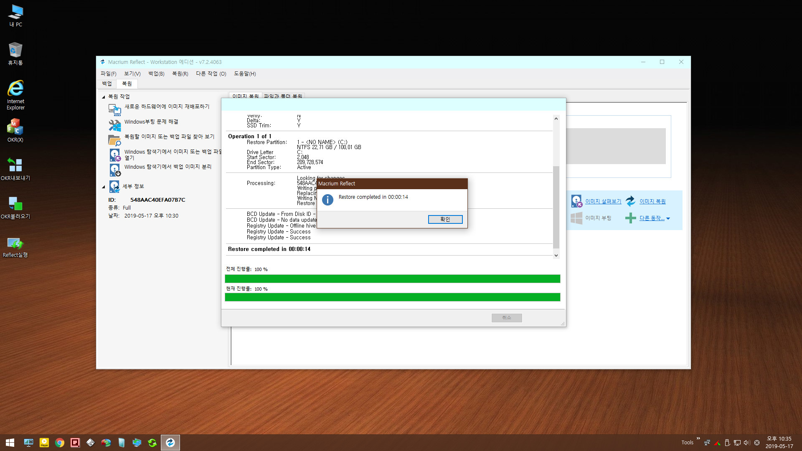The width and height of the screenshot is (802, 451).
Task: Click the active Macrium Reflect taskbar button
Action: coord(170,443)
